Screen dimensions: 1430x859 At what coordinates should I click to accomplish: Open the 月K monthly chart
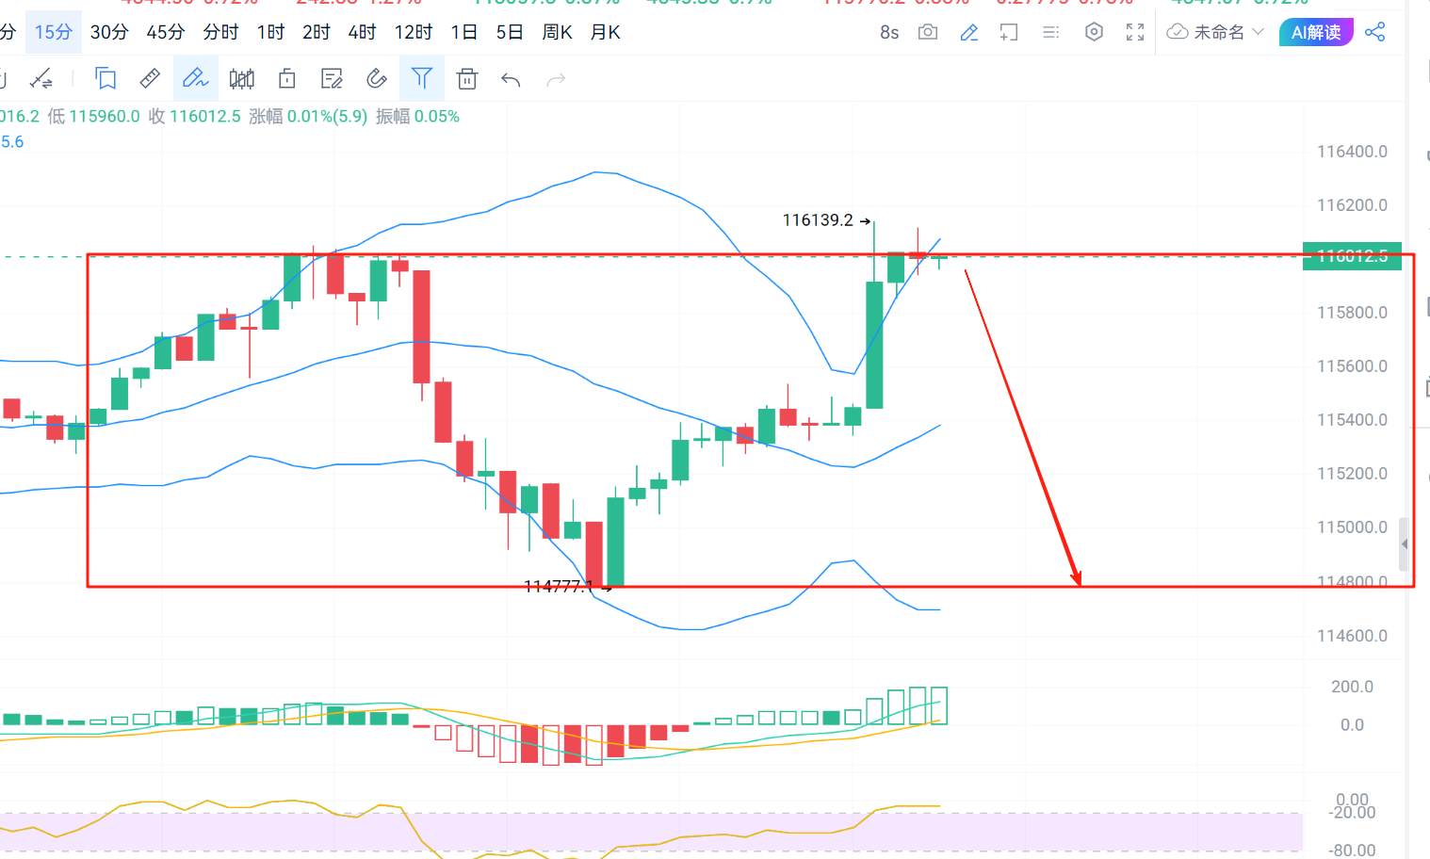coord(605,32)
